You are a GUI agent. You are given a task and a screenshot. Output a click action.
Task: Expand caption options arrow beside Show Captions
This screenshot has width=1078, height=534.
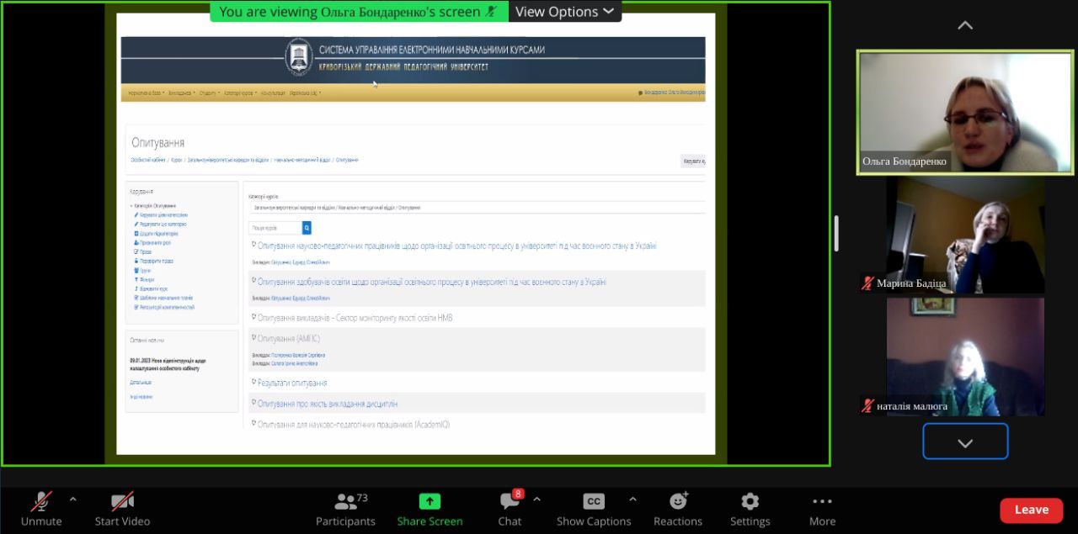click(x=632, y=500)
